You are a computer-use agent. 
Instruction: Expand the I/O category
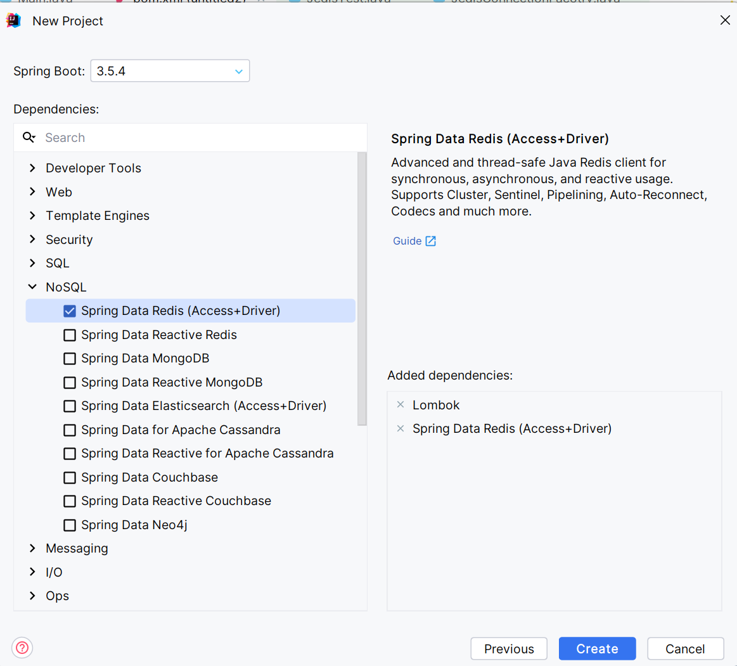pyautogui.click(x=32, y=572)
